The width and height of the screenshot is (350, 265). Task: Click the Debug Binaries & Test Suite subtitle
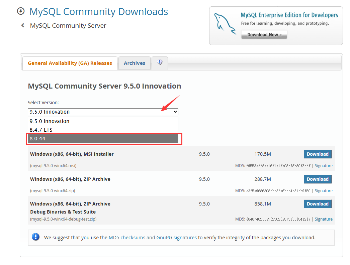coord(63,212)
